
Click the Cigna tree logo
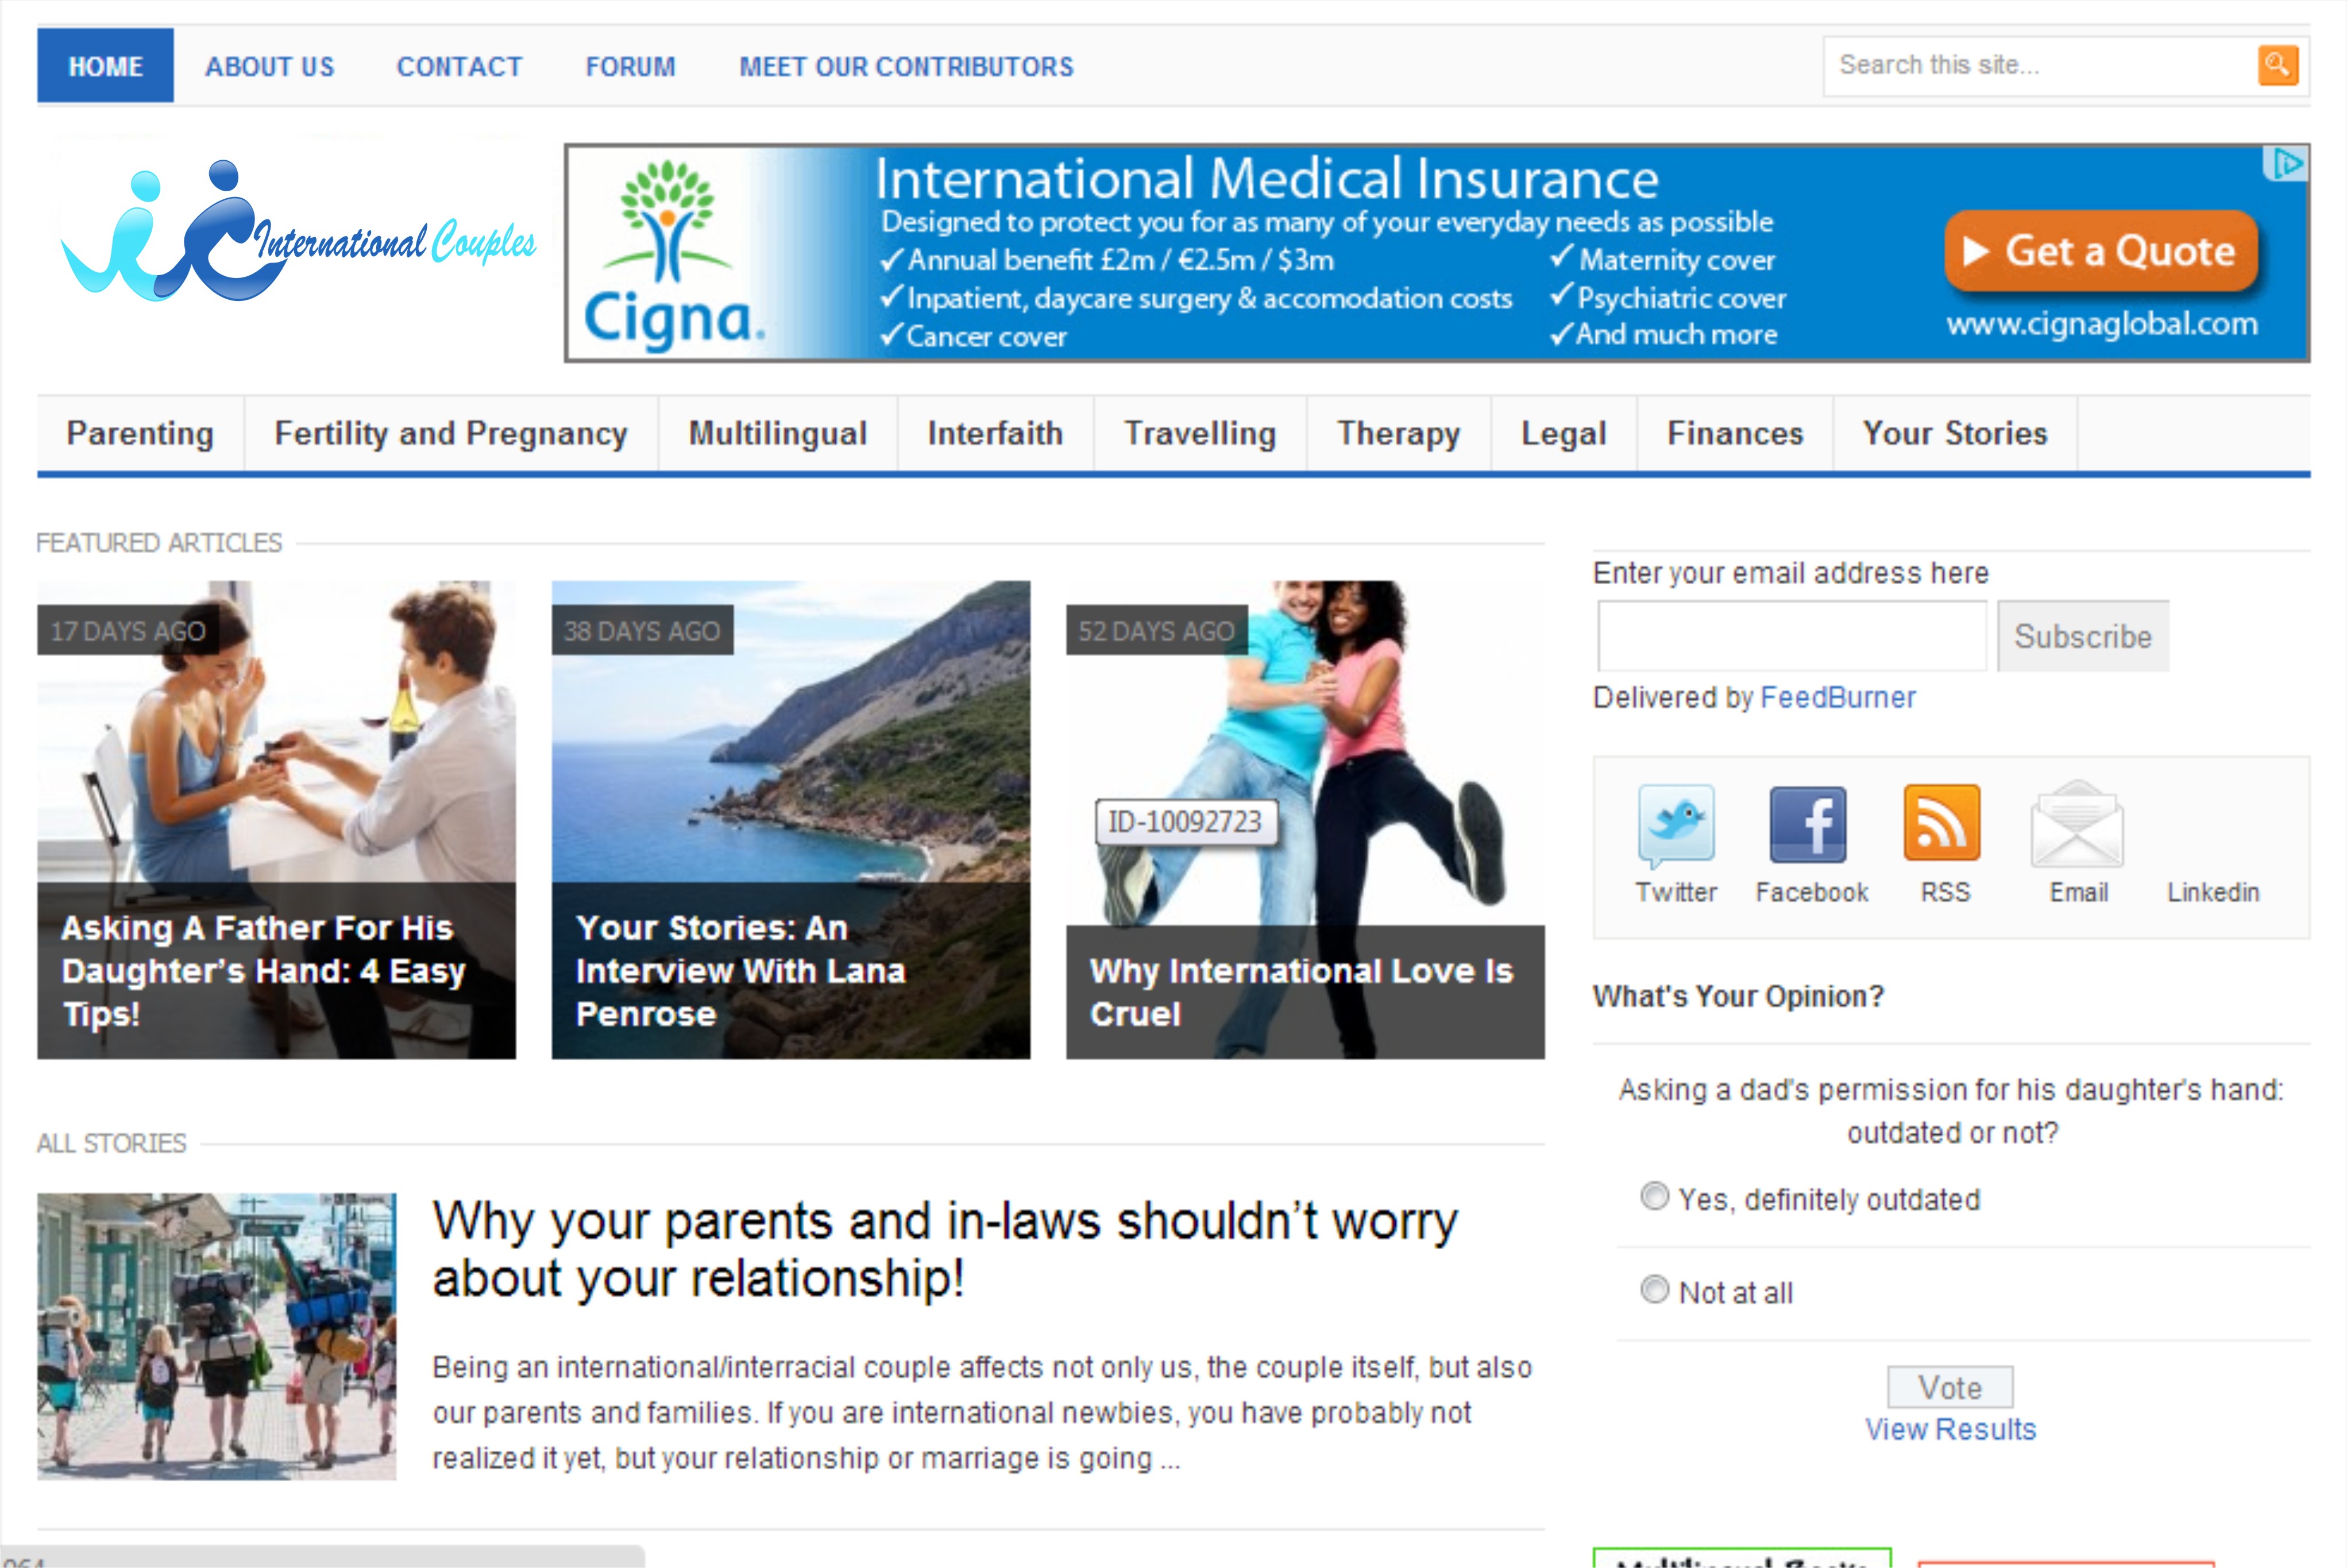668,222
